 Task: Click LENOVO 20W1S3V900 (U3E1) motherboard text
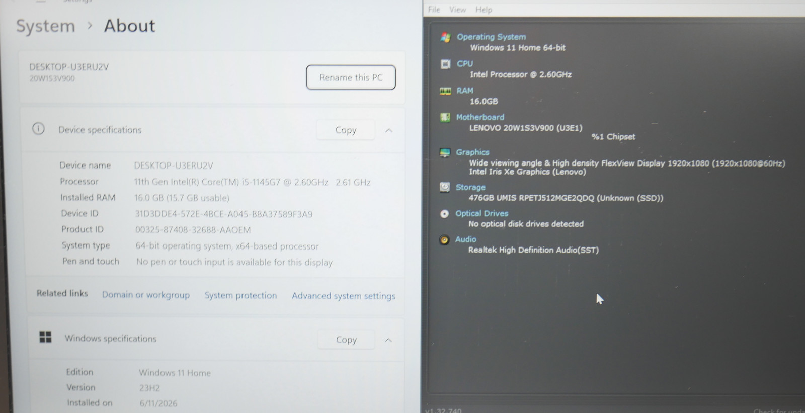click(x=526, y=128)
